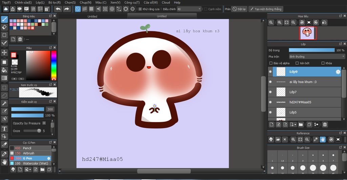Click the cloud save icon in toolbar
347x180 pixels.
tap(6, 9)
